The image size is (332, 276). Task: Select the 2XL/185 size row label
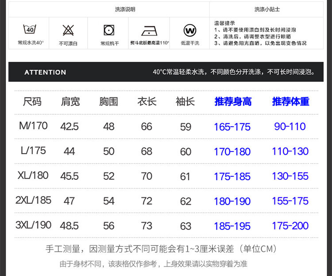pyautogui.click(x=33, y=200)
